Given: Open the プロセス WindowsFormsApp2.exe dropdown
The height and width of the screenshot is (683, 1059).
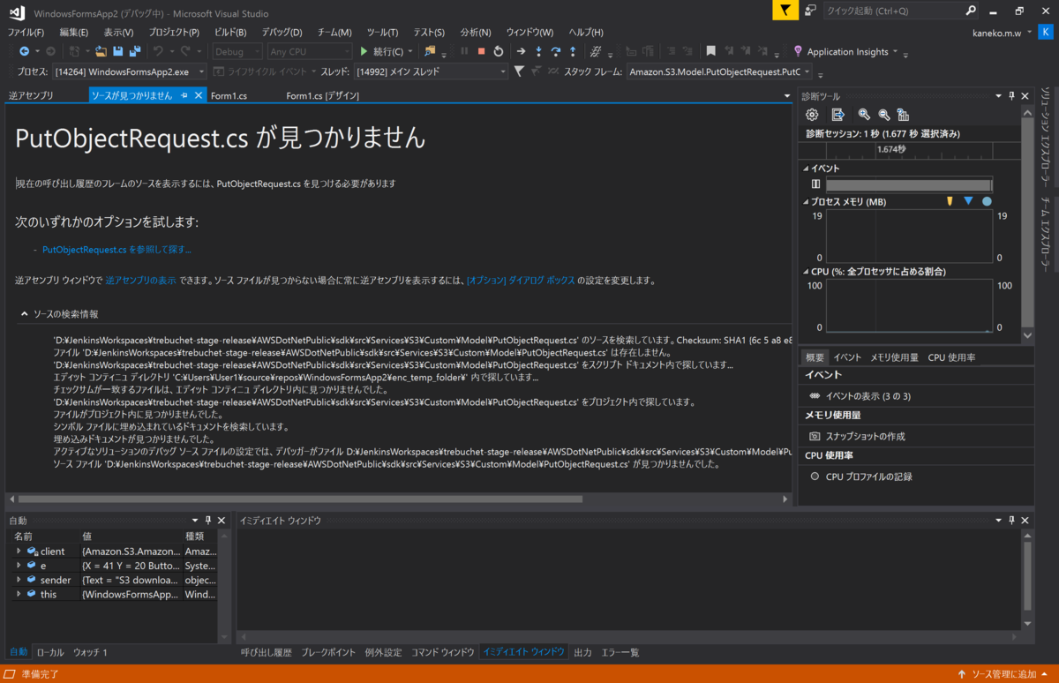Looking at the screenshot, I should click(130, 71).
